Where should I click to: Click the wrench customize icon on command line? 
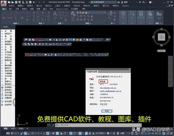click(53, 125)
